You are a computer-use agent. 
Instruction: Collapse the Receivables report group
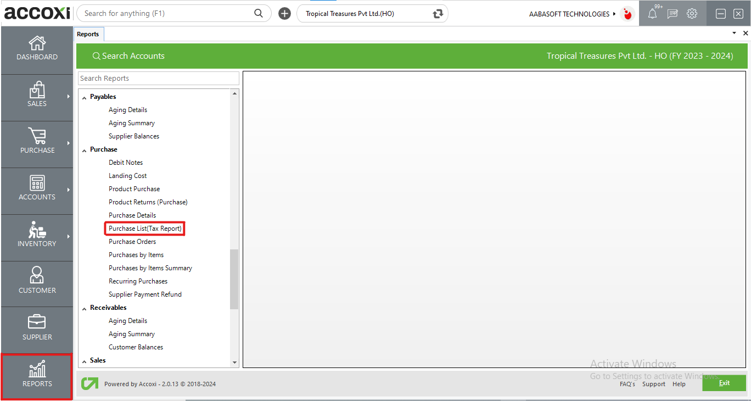[x=85, y=308]
